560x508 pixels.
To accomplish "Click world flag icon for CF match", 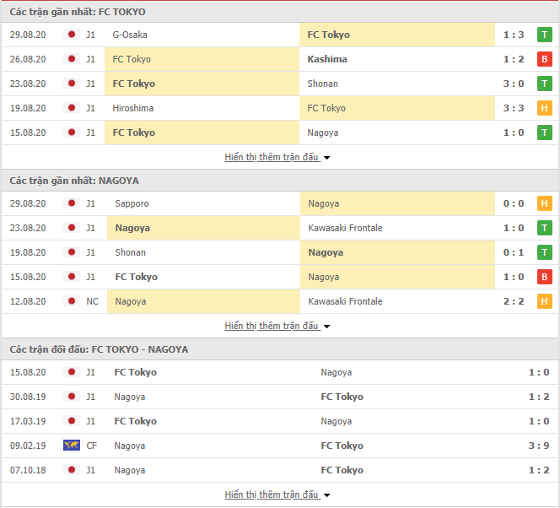I will pos(72,445).
